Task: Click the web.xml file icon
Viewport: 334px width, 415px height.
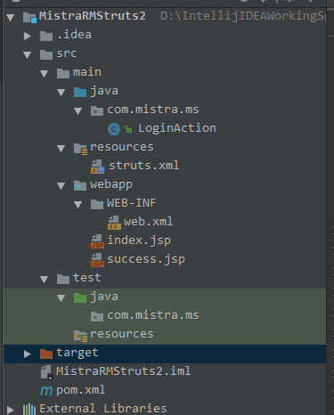Action: [114, 223]
